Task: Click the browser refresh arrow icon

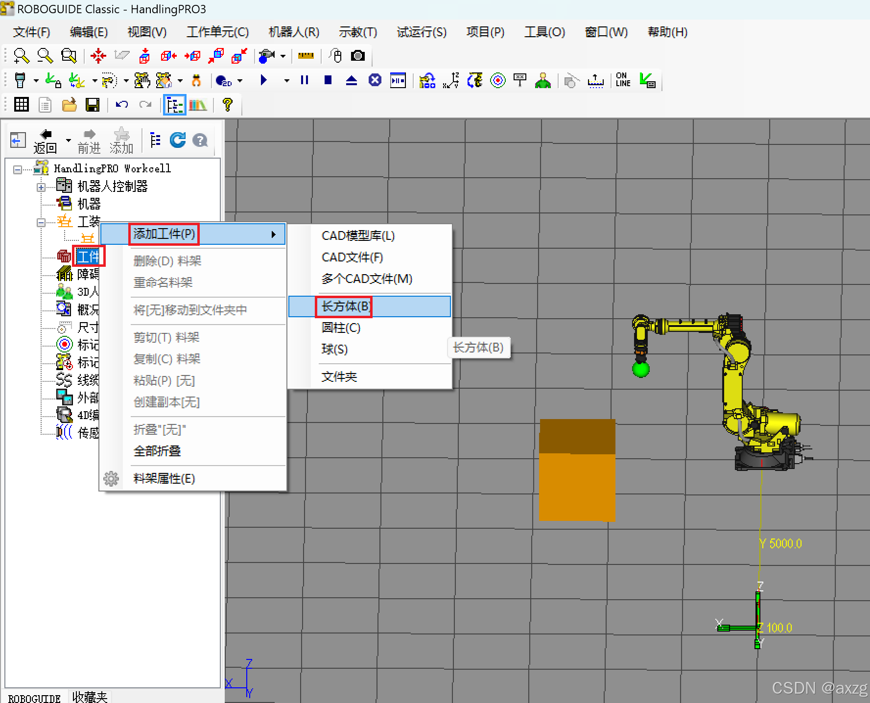Action: tap(178, 141)
